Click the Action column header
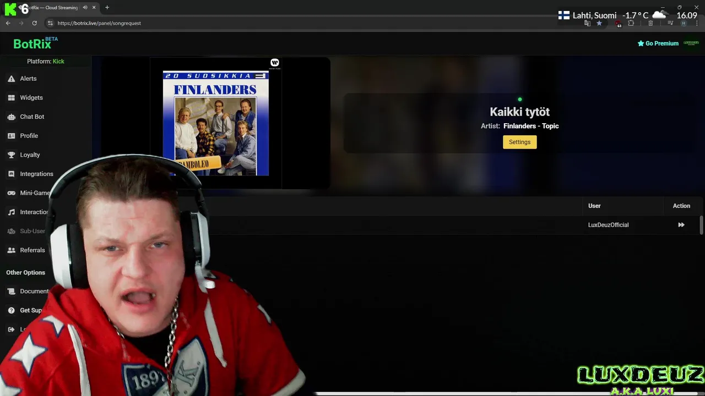Viewport: 705px width, 396px height. pyautogui.click(x=681, y=206)
